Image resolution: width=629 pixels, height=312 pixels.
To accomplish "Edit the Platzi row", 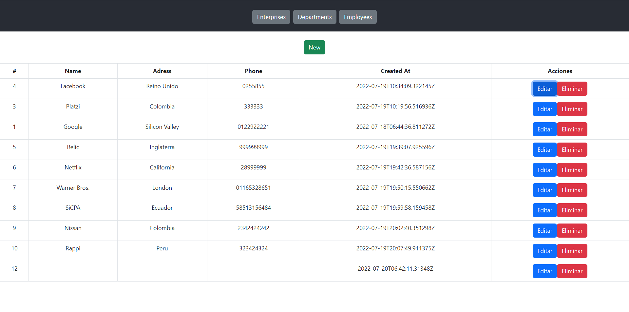I will pyautogui.click(x=544, y=109).
